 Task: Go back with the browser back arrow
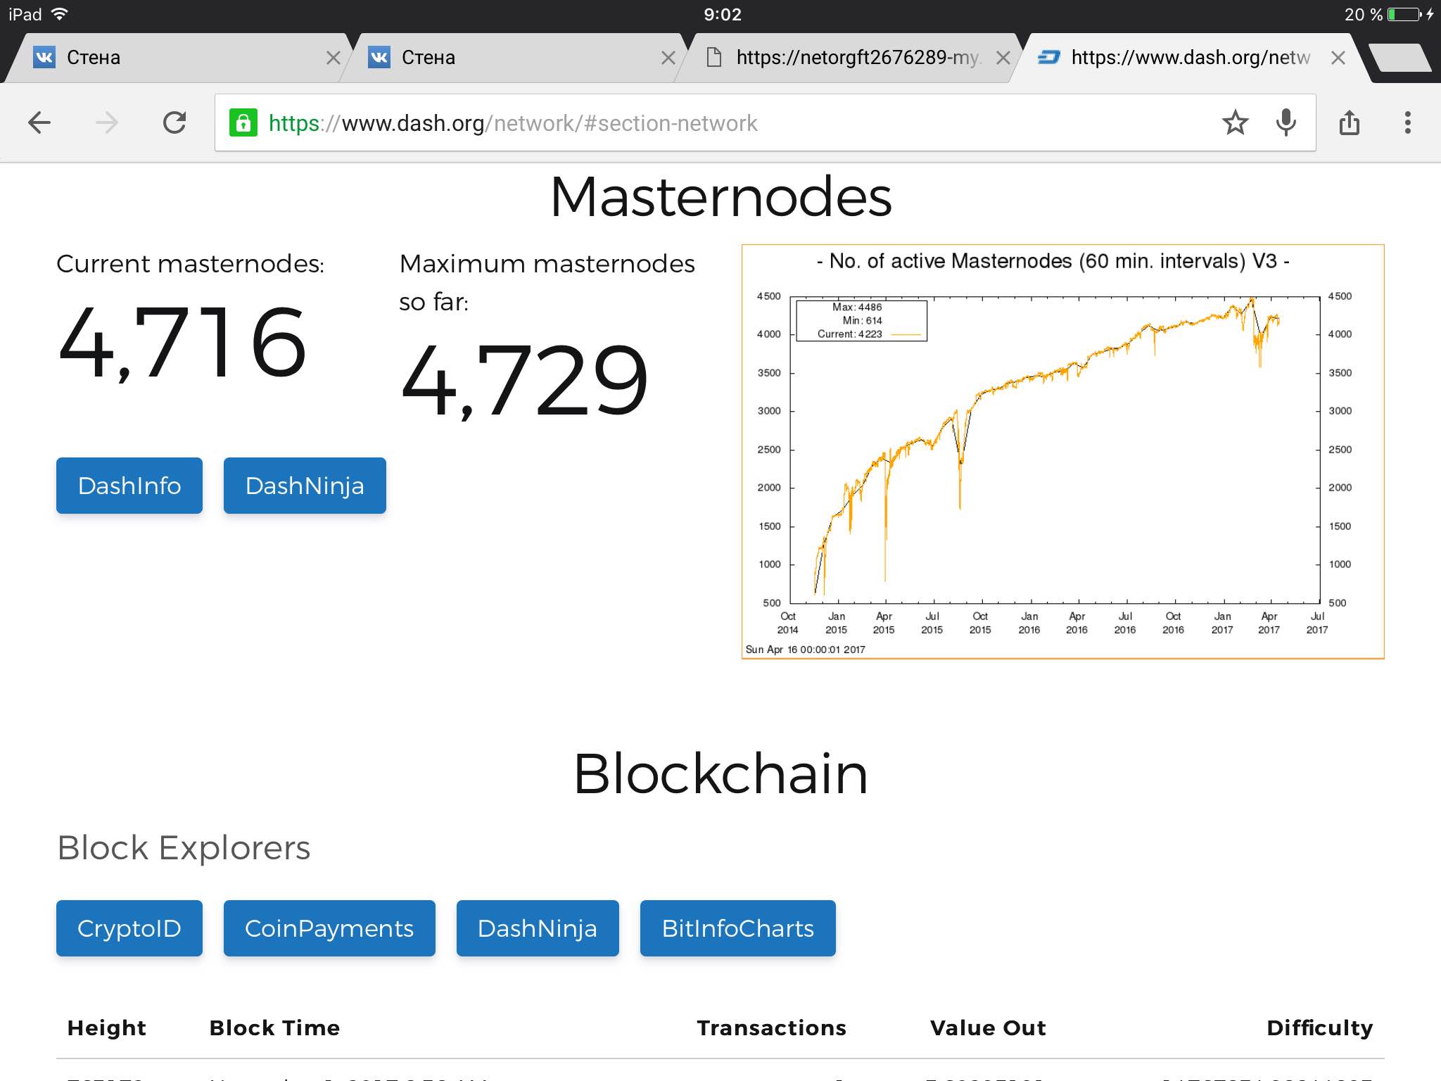coord(39,122)
